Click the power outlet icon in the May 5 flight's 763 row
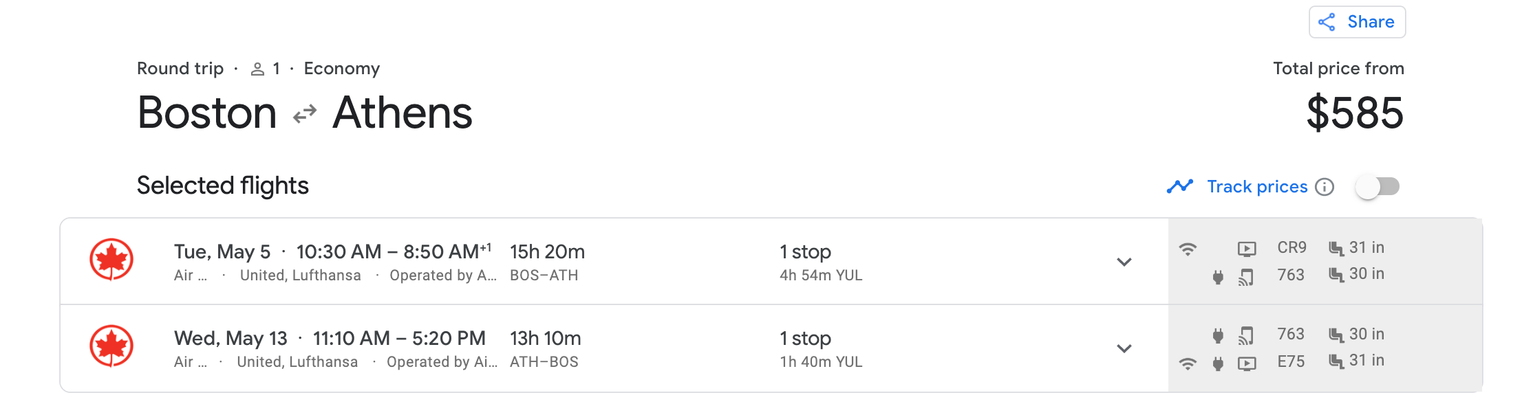Viewport: 1522px width, 404px height. tap(1218, 277)
